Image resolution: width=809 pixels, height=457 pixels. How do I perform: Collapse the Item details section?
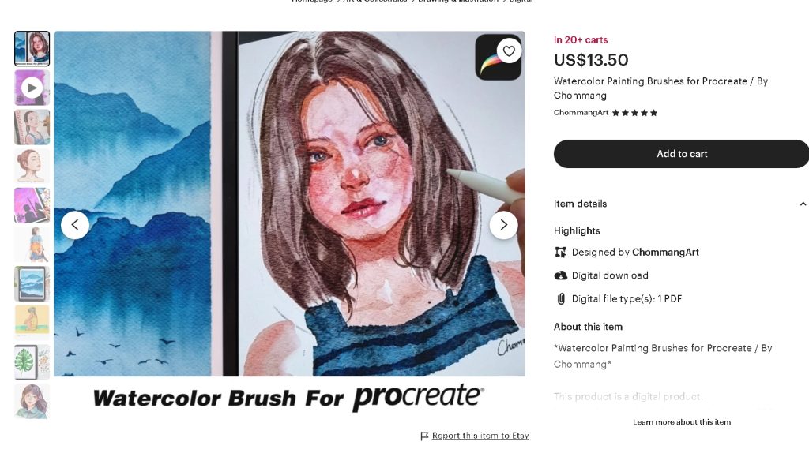[x=803, y=204]
